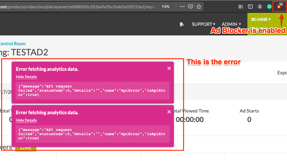Click the ad blocker extension icon
This screenshot has width=287, height=161.
(x=279, y=6)
